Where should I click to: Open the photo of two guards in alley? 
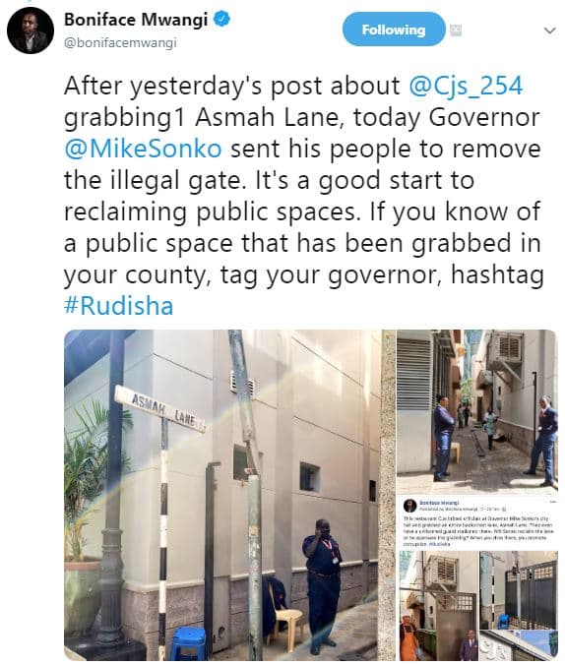476,412
